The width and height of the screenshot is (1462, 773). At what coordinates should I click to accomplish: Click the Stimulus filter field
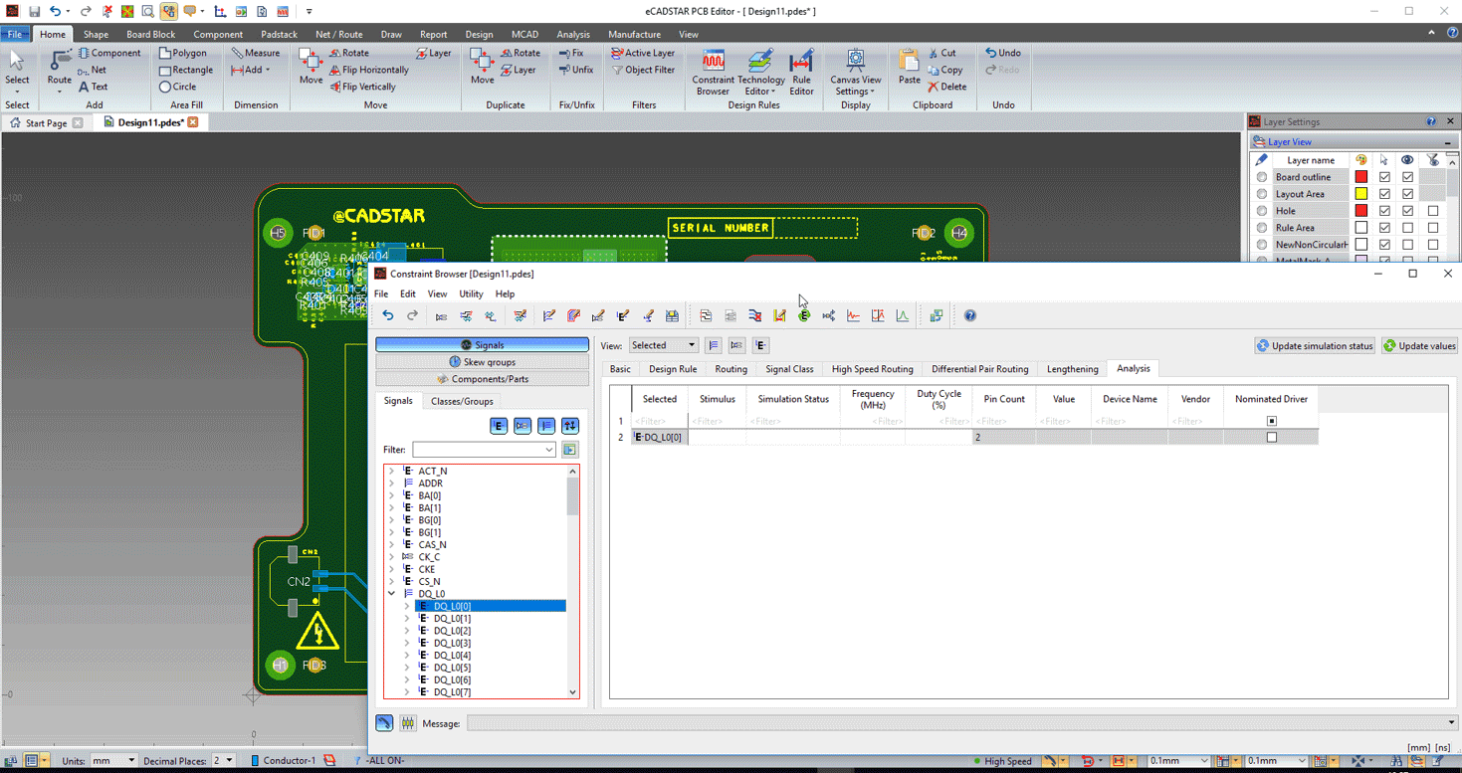coord(717,422)
